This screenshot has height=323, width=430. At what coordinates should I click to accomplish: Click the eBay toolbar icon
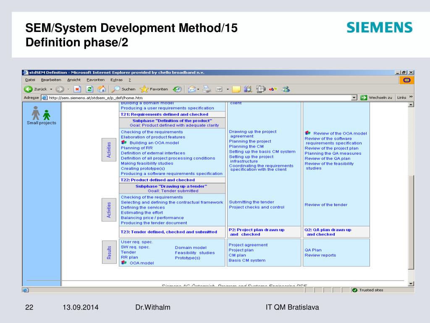[273, 89]
